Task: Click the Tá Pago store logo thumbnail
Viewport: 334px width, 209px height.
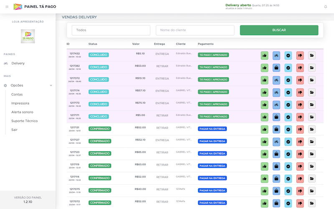Action: coord(28,36)
